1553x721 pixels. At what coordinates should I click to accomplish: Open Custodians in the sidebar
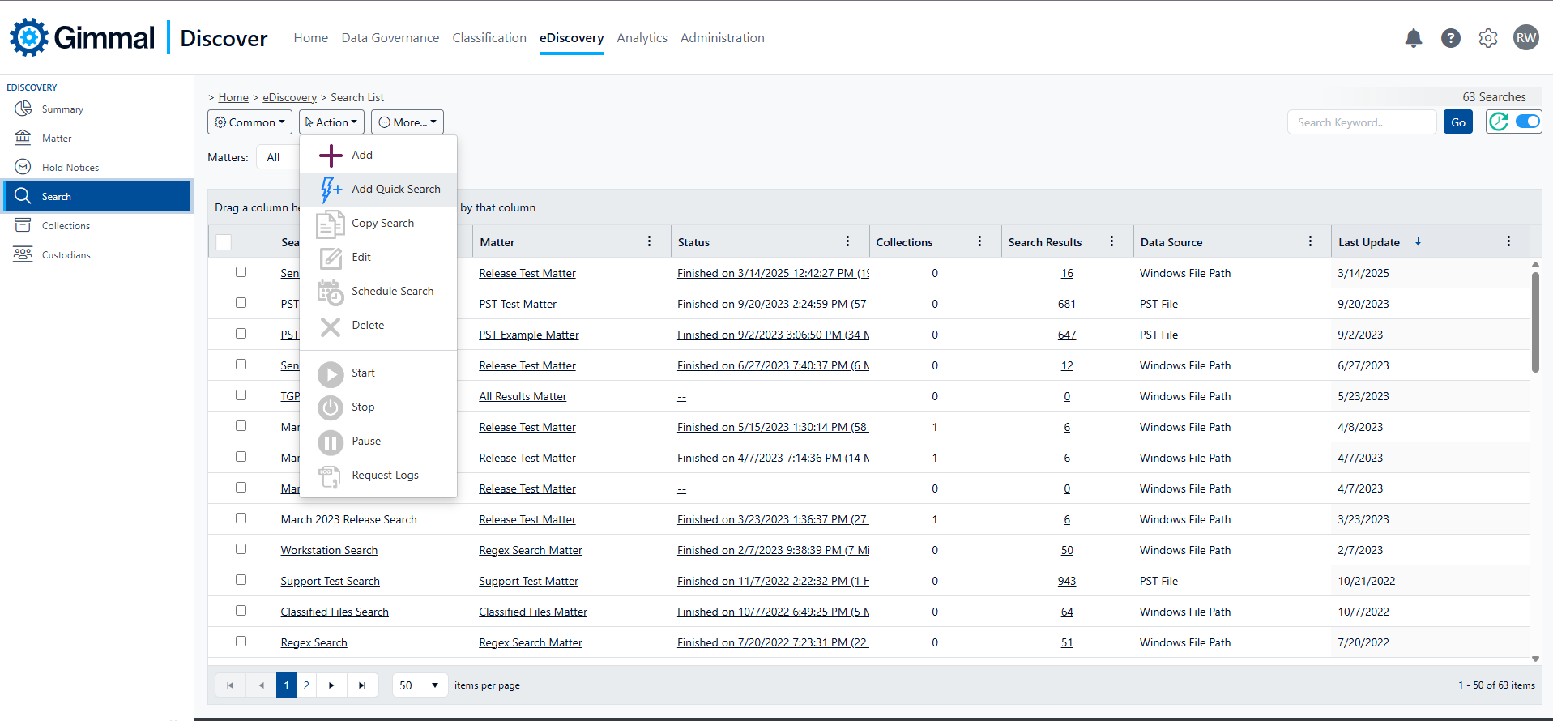[x=66, y=255]
